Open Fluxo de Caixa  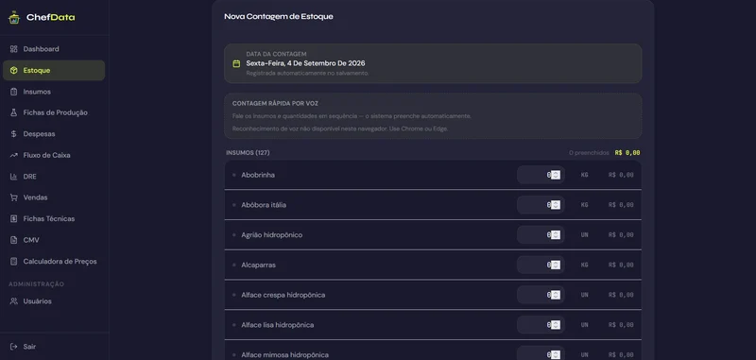pos(54,155)
